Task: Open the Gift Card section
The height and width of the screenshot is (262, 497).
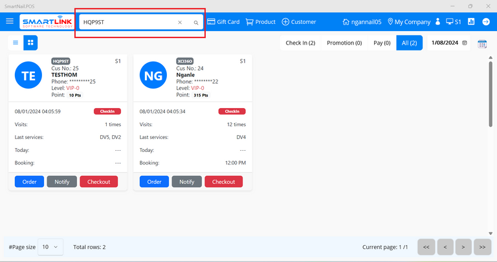Action: point(223,22)
